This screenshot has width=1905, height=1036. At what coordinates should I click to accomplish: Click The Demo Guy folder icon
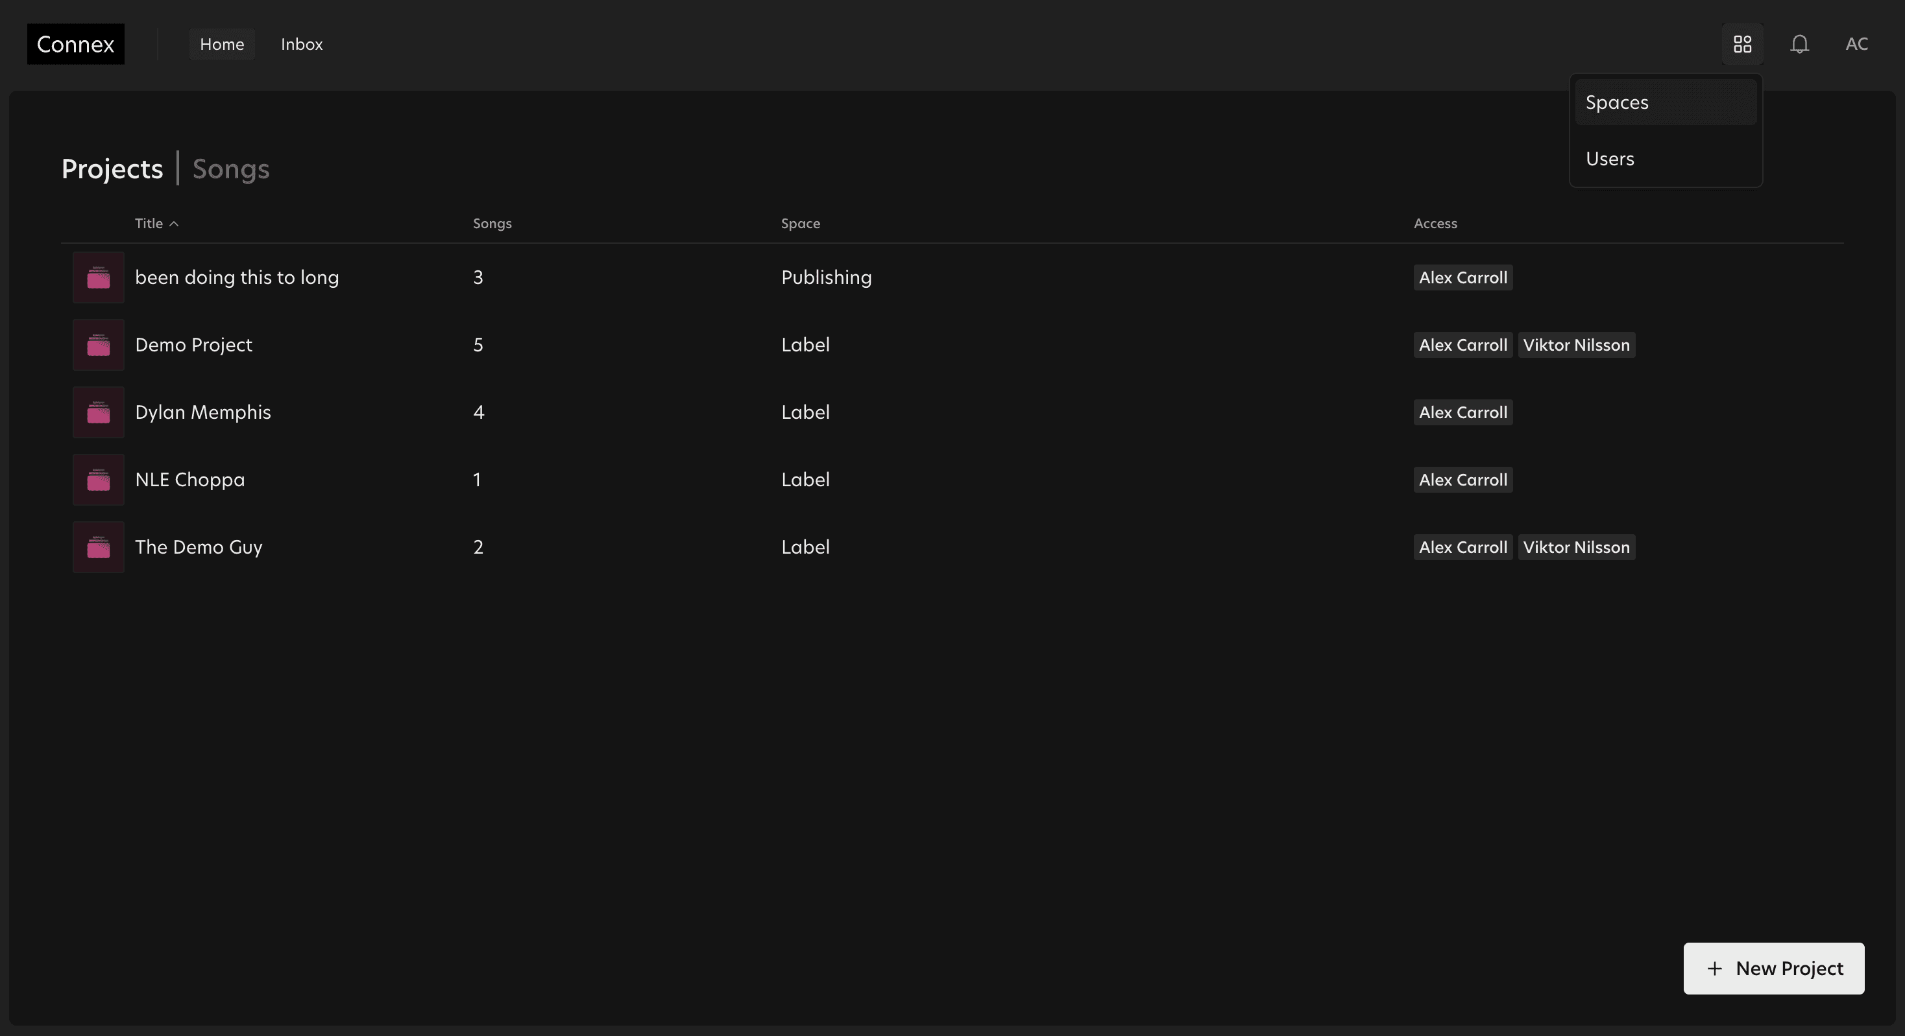click(x=99, y=547)
